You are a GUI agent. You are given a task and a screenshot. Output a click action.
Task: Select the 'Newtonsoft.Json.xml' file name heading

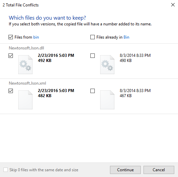[27, 83]
